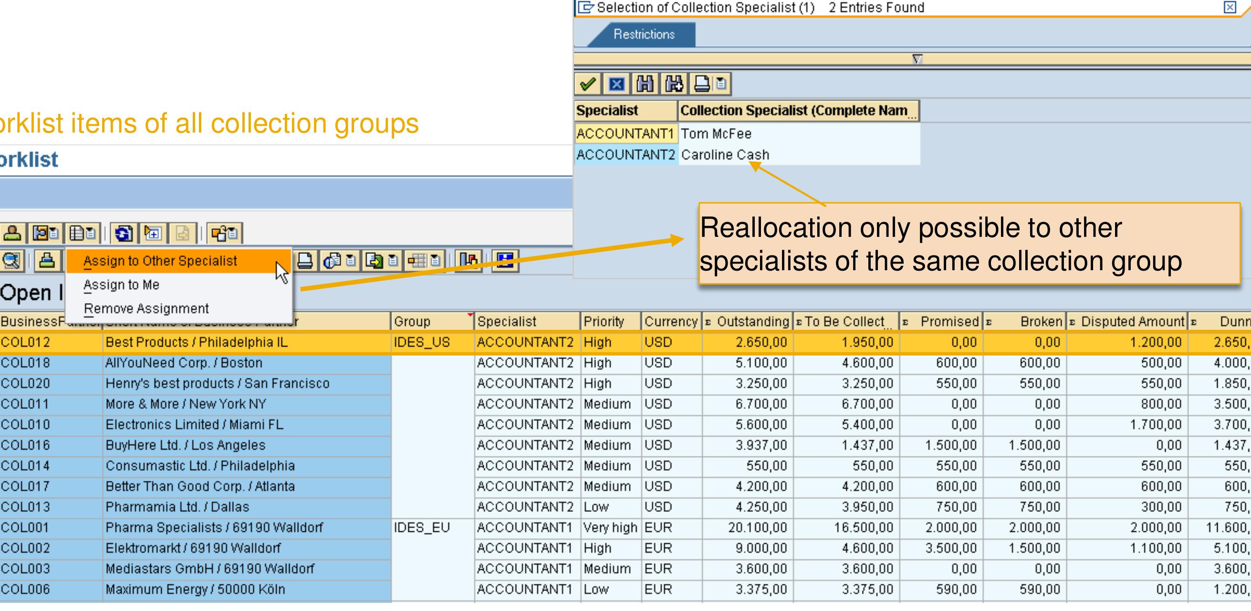Choose "Assign to Me" from the context menu

click(121, 285)
